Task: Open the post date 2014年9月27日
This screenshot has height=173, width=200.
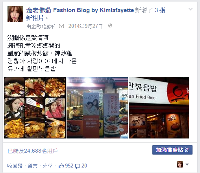Action: tap(85, 26)
